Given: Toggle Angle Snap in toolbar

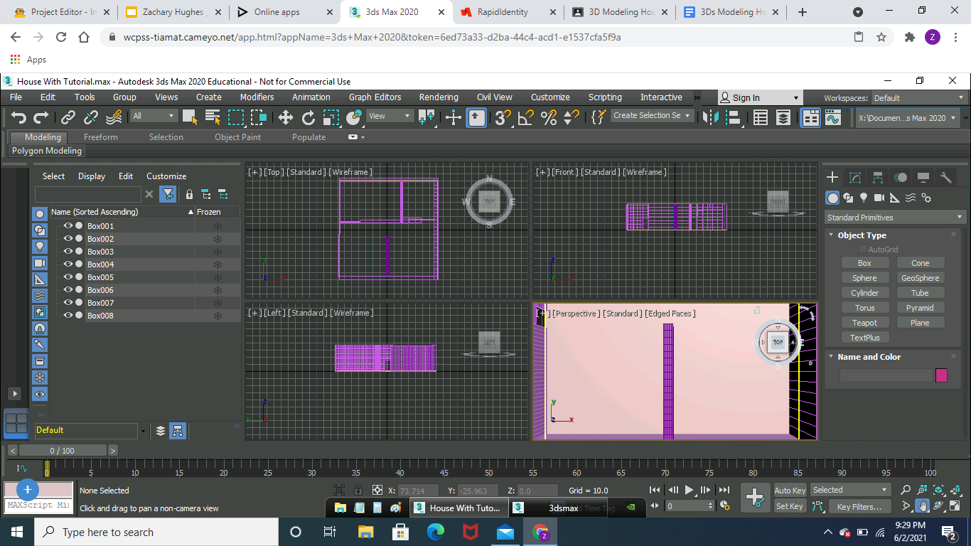Looking at the screenshot, I should pyautogui.click(x=525, y=118).
